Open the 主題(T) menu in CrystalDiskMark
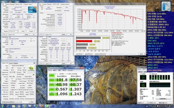The height and width of the screenshot is (108, 174). click(60, 70)
